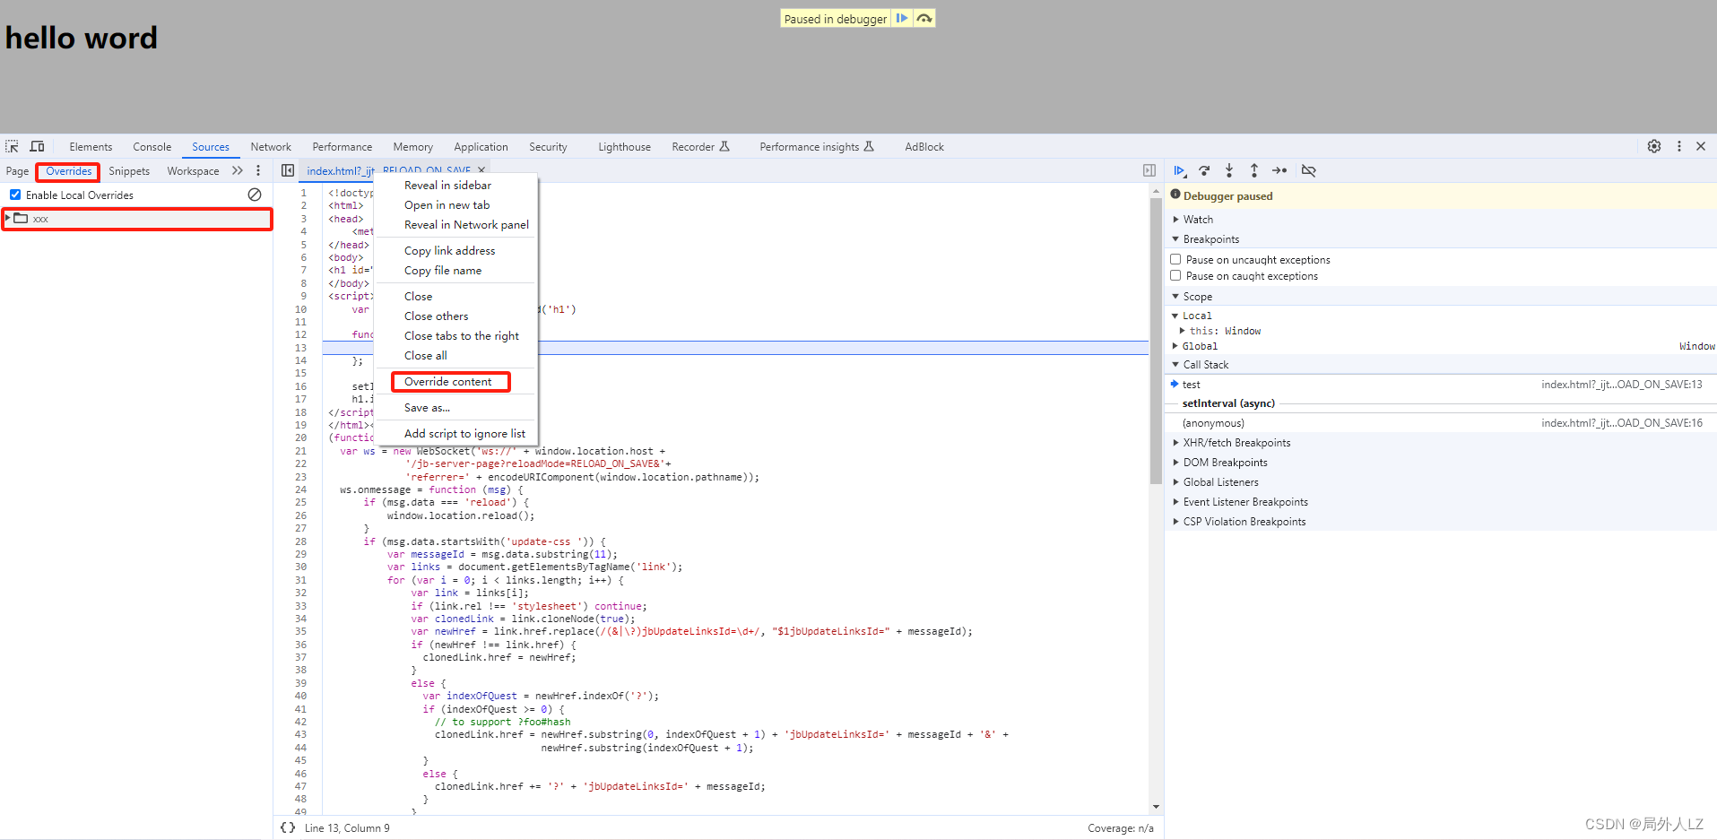The image size is (1717, 840).
Task: Expand the Global scope
Action: tap(1175, 346)
